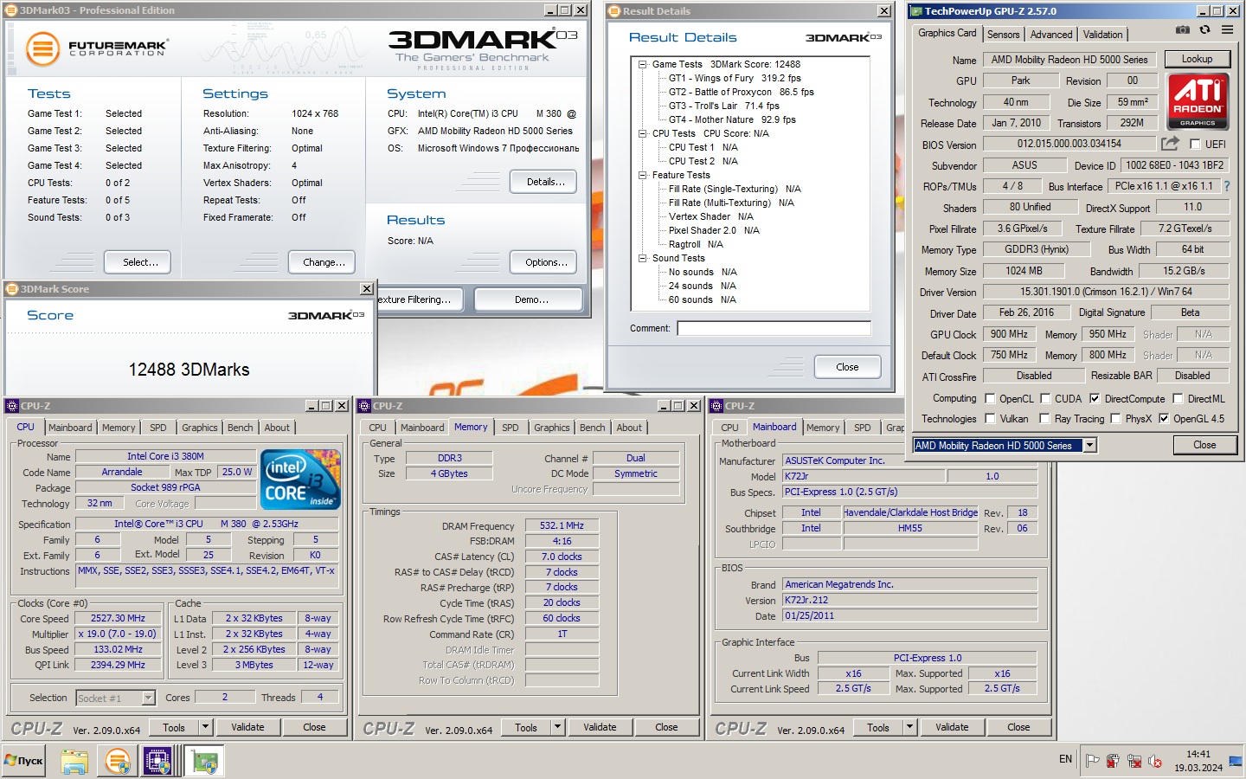Click the Result Details title bar icon
This screenshot has width=1246, height=779.
coord(614,11)
